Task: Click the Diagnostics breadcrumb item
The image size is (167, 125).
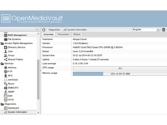Action: 54,30
